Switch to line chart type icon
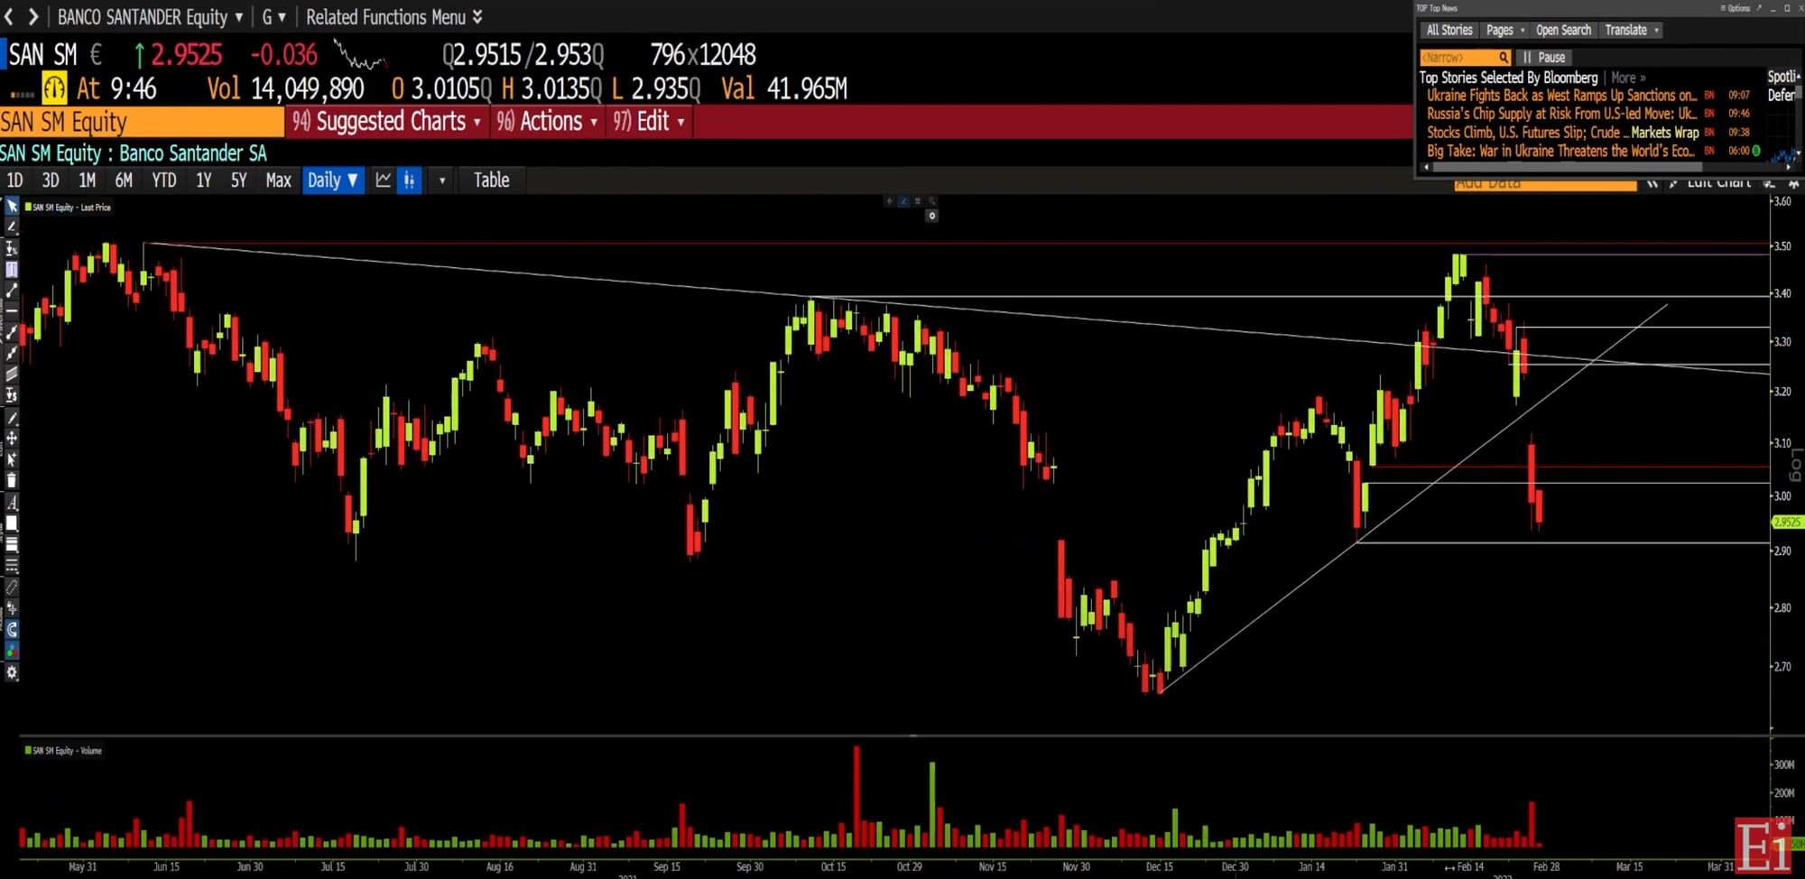Screen dimensions: 1805x879 point(384,180)
